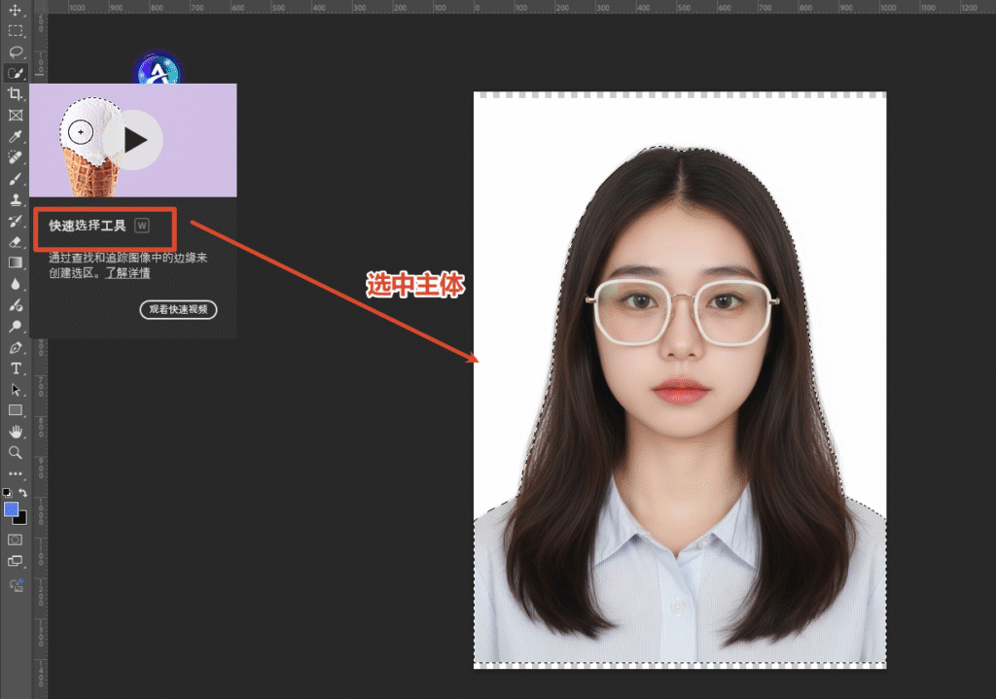Click the round blue A icon
Viewport: 996px width, 699px height.
159,70
